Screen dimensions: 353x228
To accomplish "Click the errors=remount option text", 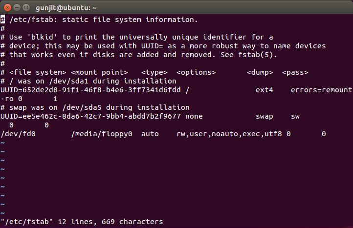I will pos(321,90).
